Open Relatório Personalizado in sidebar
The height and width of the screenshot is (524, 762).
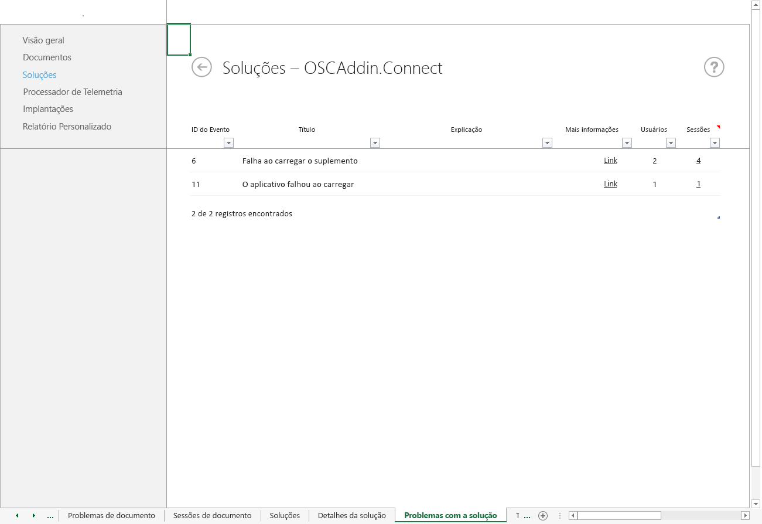(x=67, y=127)
